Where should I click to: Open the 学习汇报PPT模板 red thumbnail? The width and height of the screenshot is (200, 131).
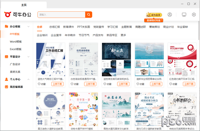point(182,59)
